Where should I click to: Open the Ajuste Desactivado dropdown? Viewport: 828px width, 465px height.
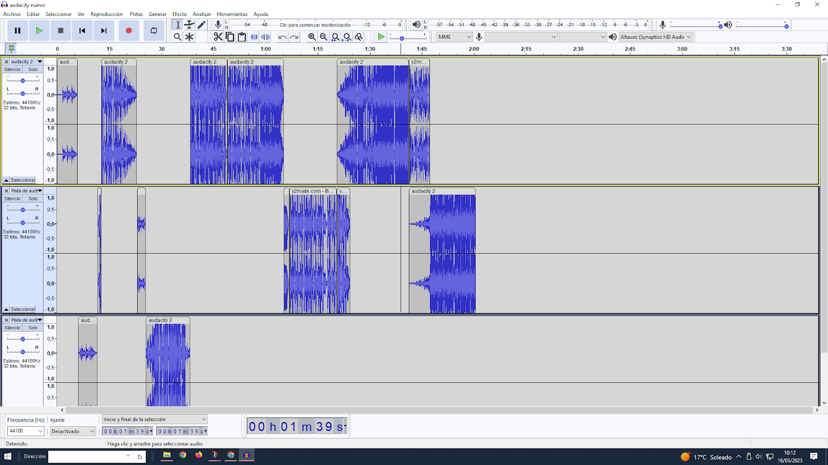(73, 431)
